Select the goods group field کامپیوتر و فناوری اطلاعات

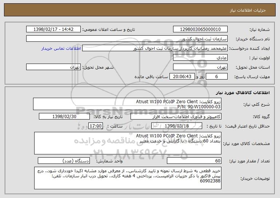tap(176, 117)
